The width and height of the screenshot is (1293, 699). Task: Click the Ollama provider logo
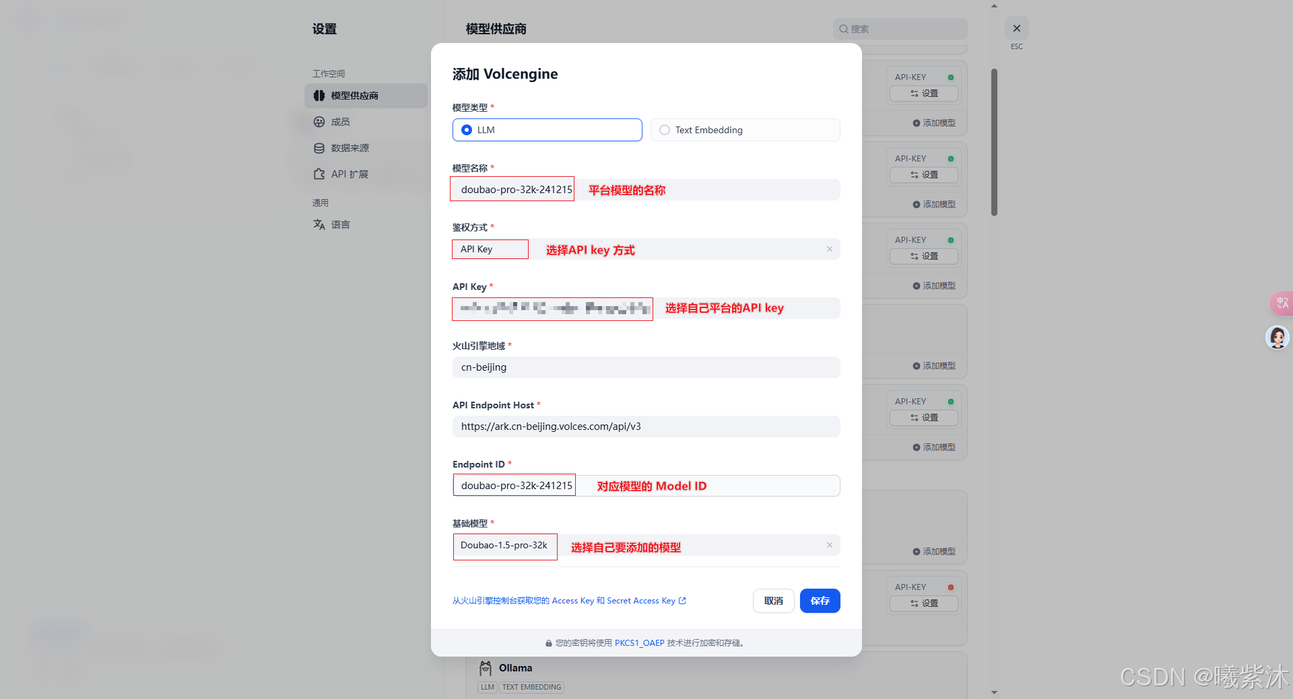486,668
